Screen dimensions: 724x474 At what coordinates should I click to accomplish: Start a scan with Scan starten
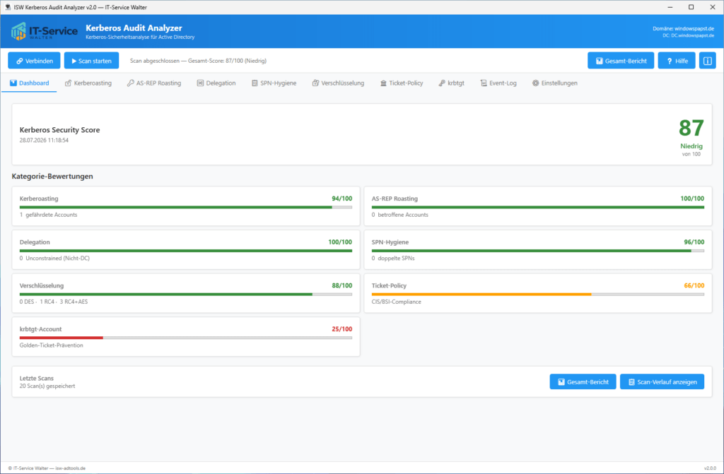(91, 61)
